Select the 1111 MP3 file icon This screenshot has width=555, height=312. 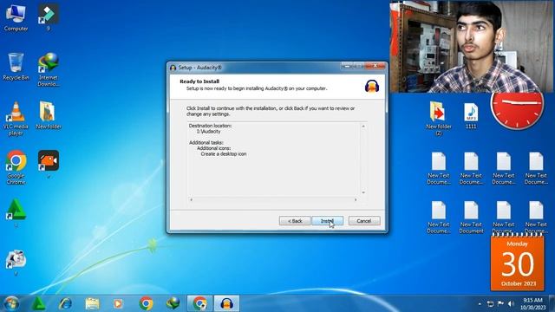pyautogui.click(x=471, y=116)
